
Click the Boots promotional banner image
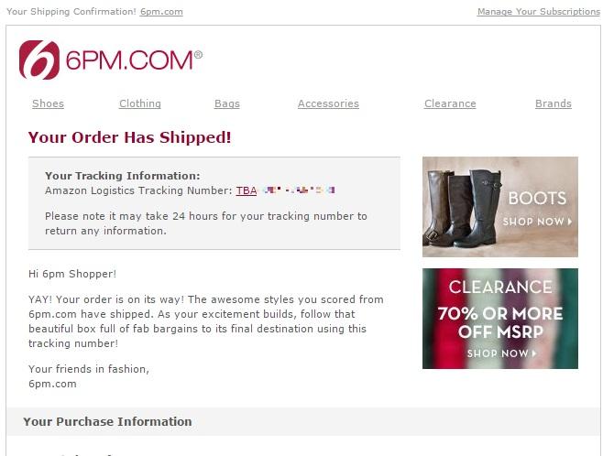[x=500, y=207]
